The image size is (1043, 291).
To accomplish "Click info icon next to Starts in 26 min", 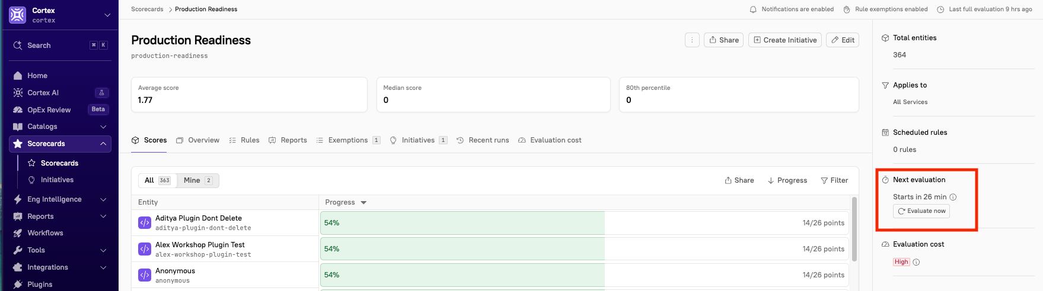I will [x=953, y=197].
